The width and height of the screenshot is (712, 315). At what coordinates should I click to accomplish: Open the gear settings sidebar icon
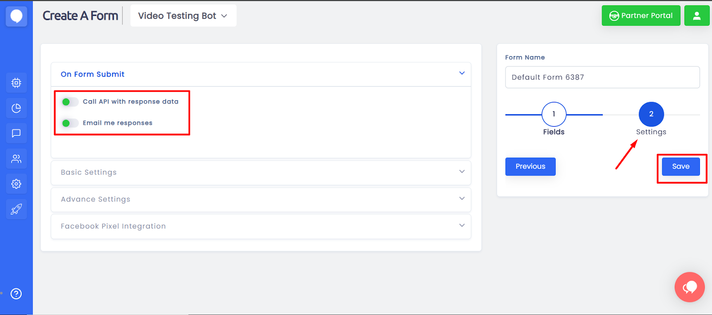click(16, 184)
